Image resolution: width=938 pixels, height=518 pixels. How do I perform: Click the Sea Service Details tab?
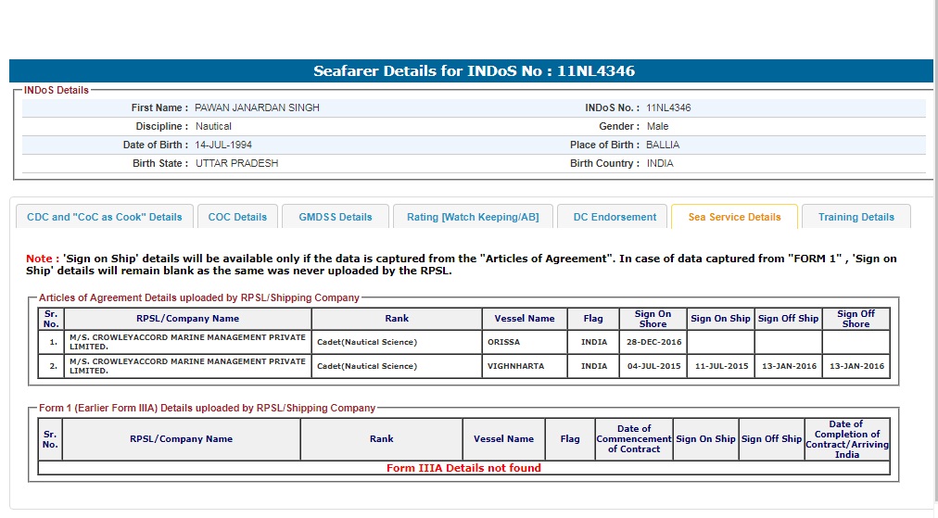pyautogui.click(x=734, y=217)
